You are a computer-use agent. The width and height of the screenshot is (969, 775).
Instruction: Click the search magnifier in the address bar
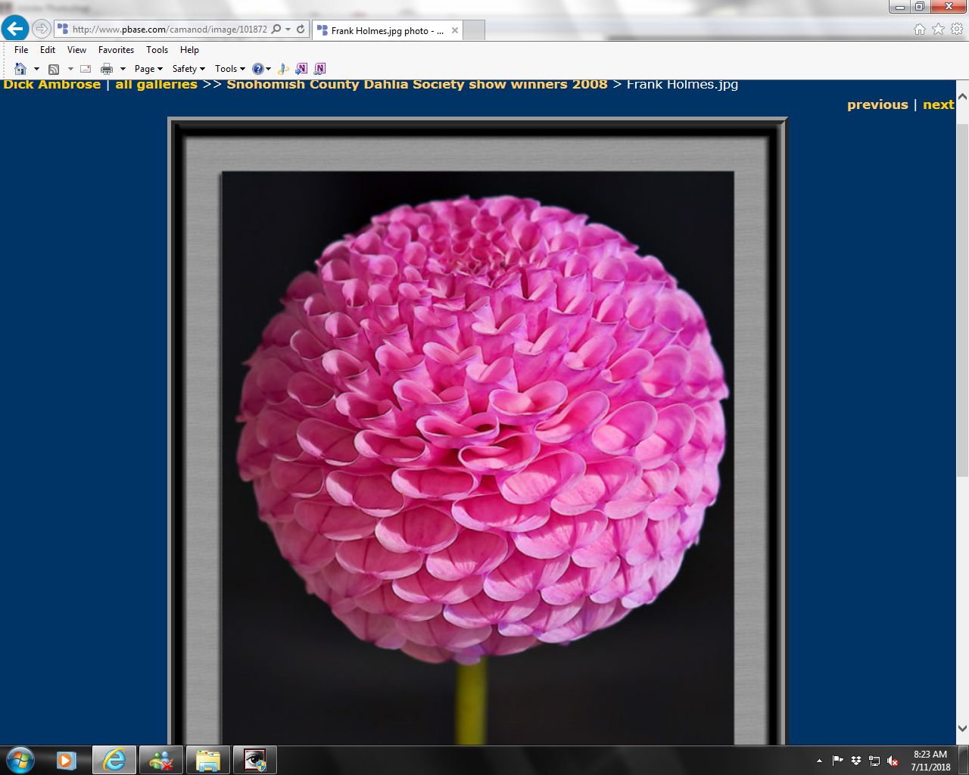(276, 30)
